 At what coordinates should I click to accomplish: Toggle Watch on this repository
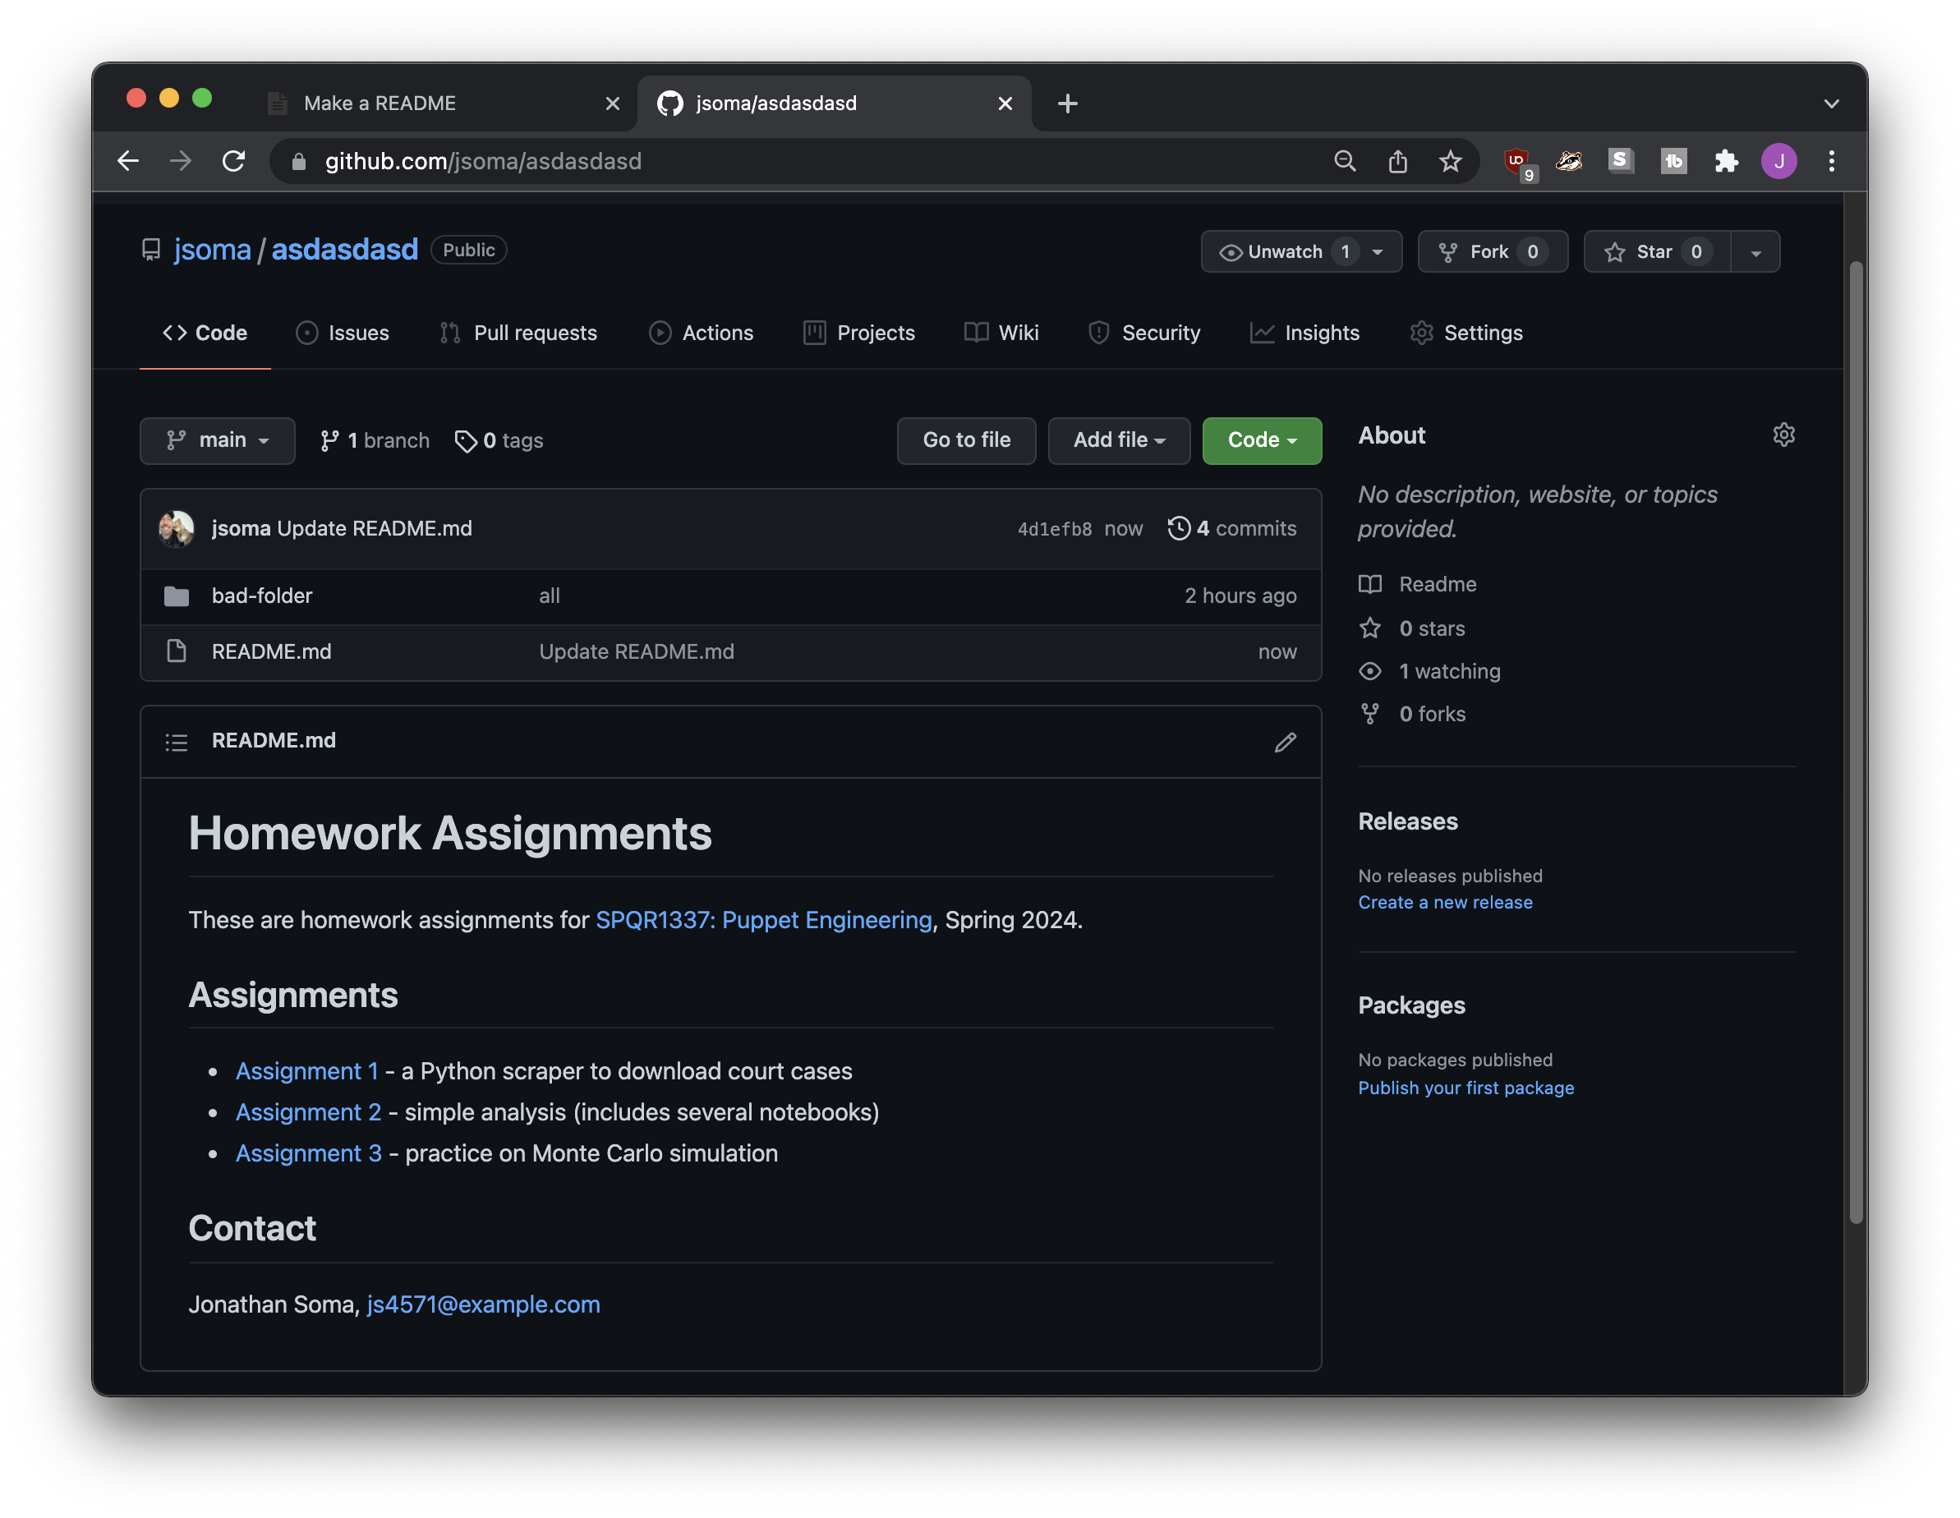pos(1281,250)
